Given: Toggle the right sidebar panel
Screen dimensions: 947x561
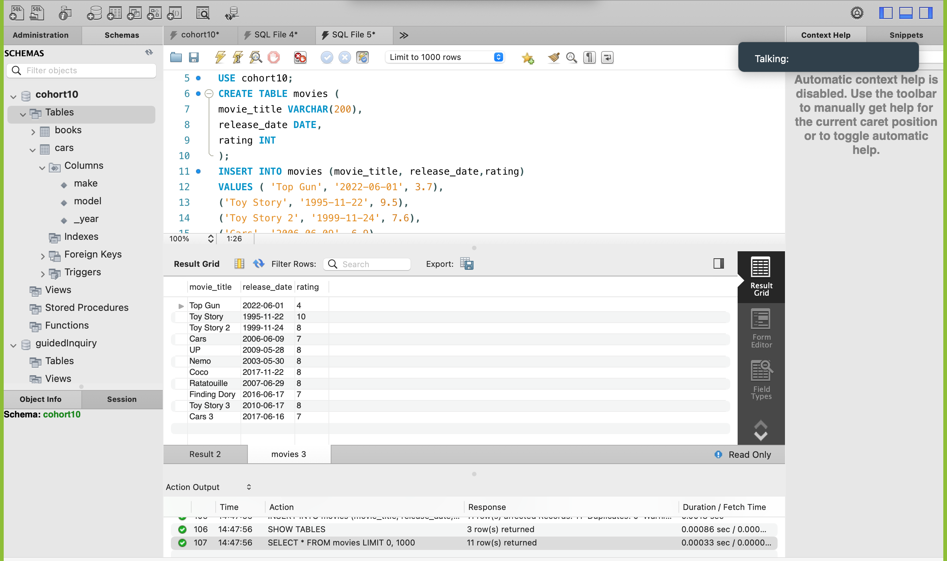Looking at the screenshot, I should tap(926, 13).
